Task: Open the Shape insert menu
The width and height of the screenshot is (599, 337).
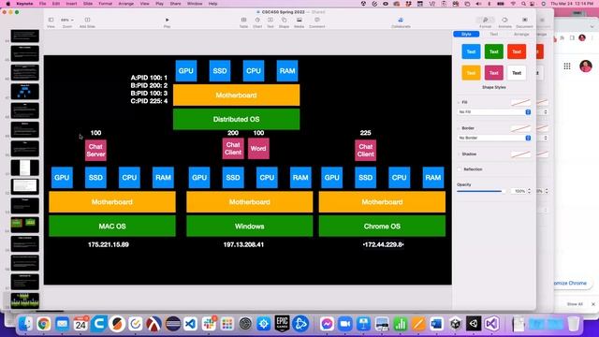Action: 284,20
